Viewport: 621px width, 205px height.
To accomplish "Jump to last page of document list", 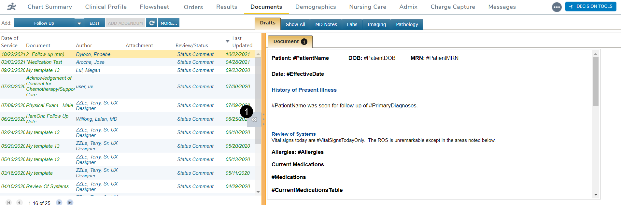I will [70, 202].
